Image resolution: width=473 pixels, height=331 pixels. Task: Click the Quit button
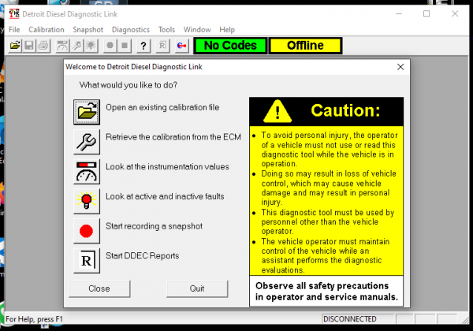pyautogui.click(x=197, y=288)
